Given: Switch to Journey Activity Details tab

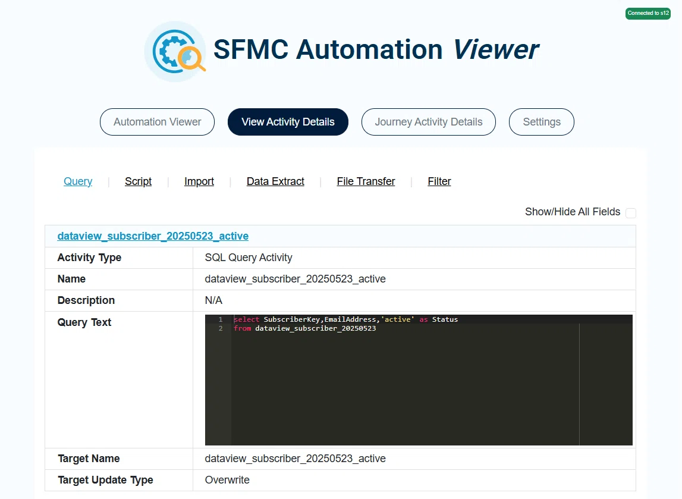Looking at the screenshot, I should [x=429, y=122].
